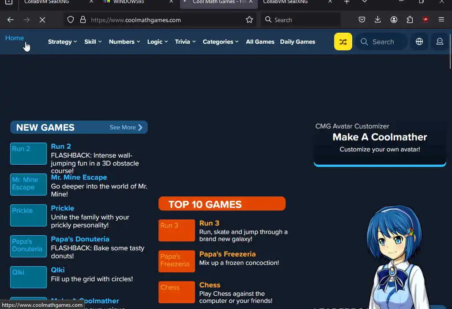Open the Mr. Mine Escape title link

click(79, 177)
